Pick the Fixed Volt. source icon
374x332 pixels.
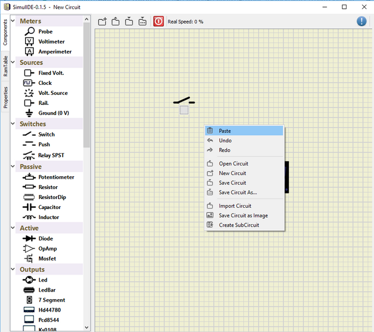[29, 73]
